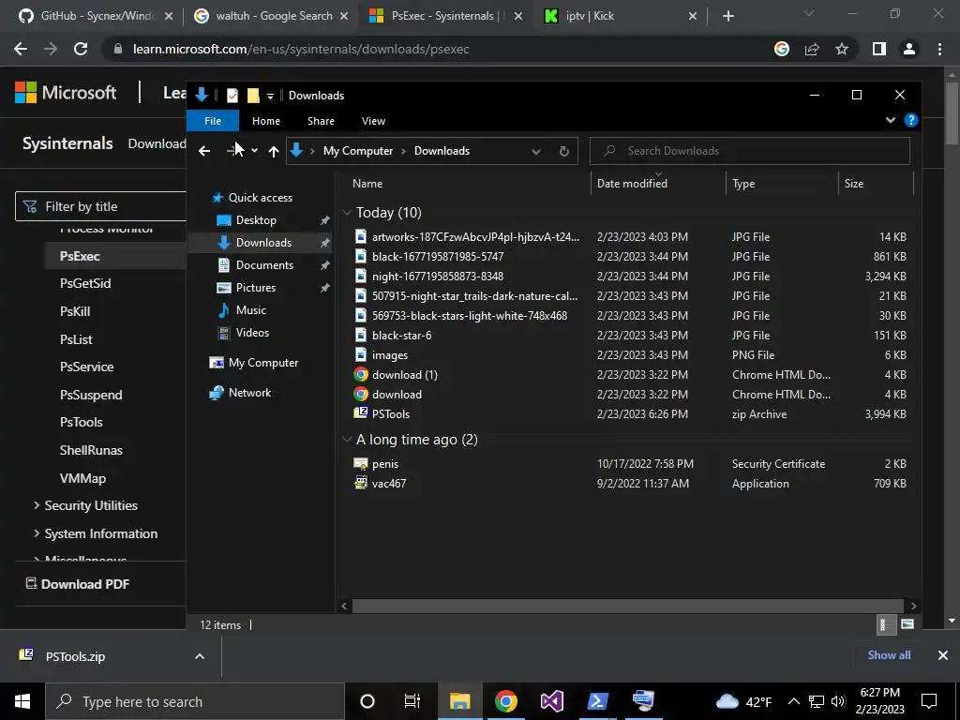Expand the Explorer ribbon with chevron
Image resolution: width=960 pixels, height=720 pixels.
click(x=891, y=120)
